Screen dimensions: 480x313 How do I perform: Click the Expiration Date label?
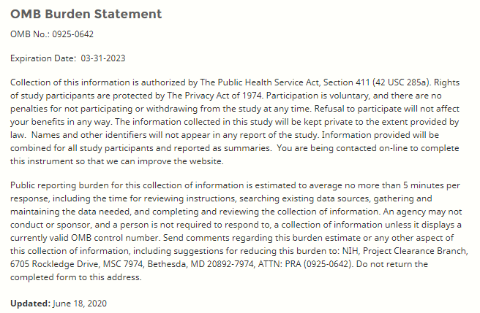point(43,58)
